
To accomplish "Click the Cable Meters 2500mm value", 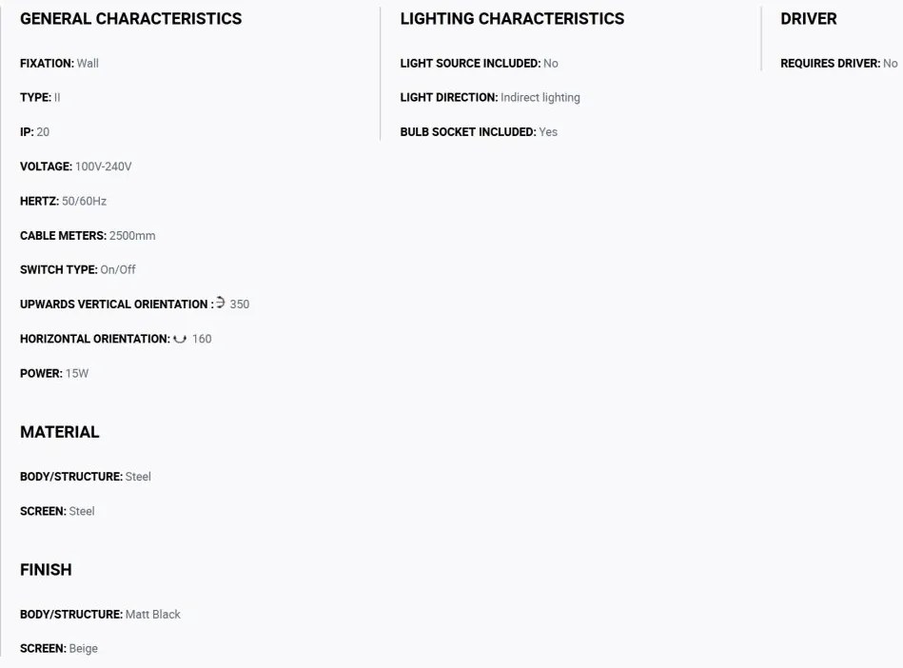I will click(132, 236).
